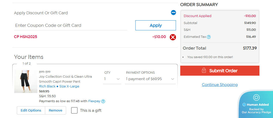Click Edit Options for capri pant

31,110
